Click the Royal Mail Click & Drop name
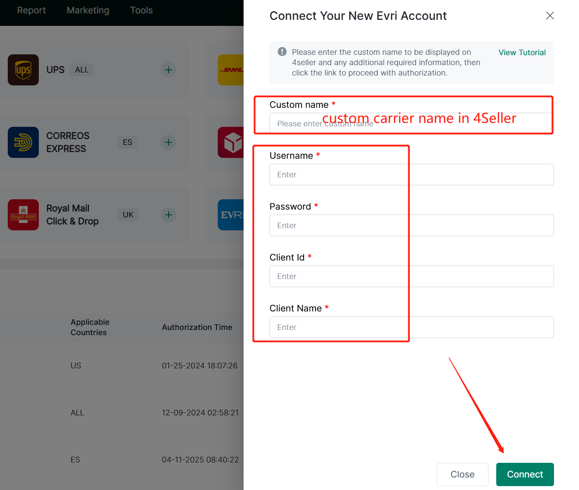Screen dimensions: 579x490 click(72, 215)
